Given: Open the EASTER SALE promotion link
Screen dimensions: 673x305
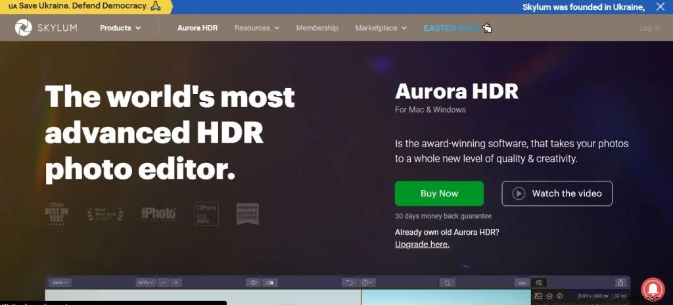Looking at the screenshot, I should (x=451, y=28).
